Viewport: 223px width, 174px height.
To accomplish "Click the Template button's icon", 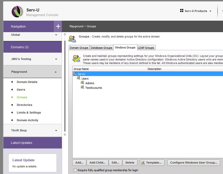I will click(143, 163).
